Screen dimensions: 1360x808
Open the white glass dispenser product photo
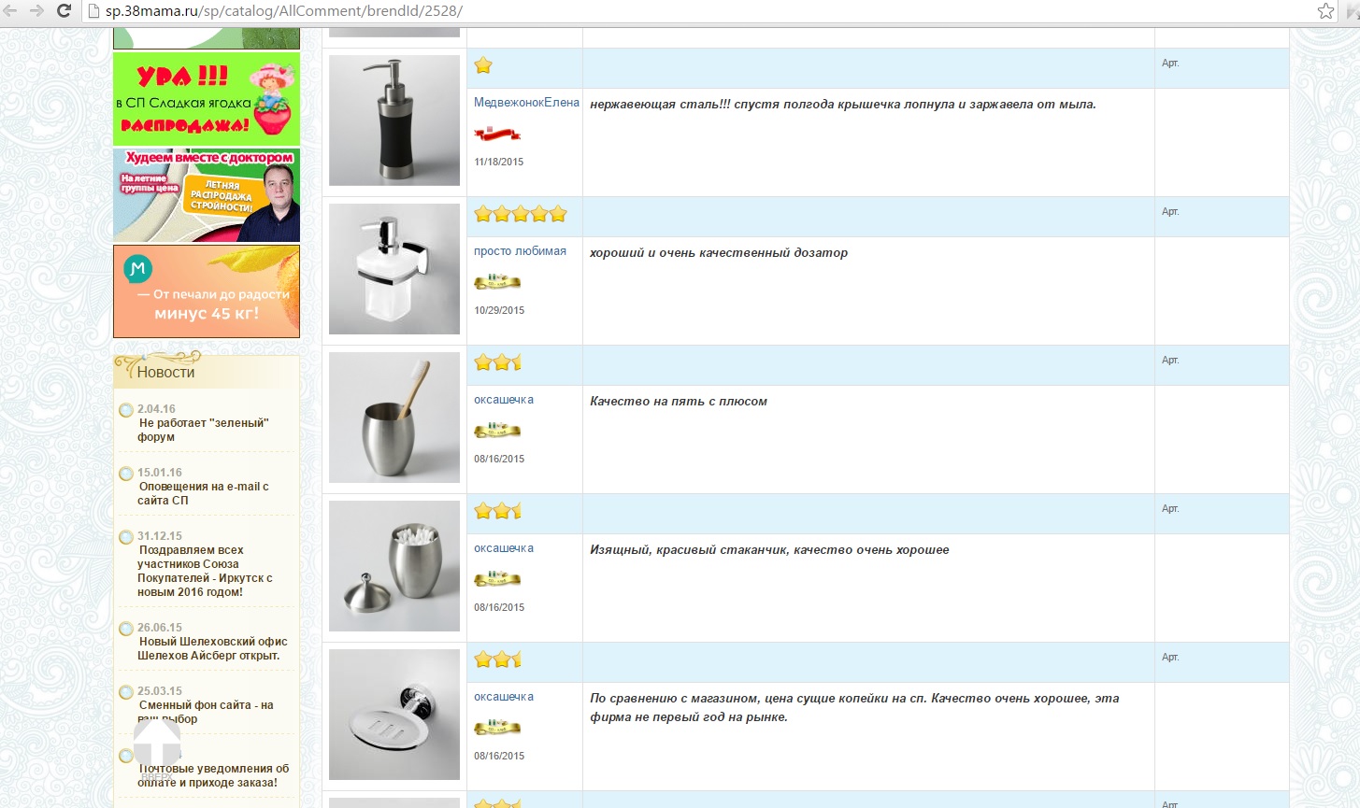pos(394,269)
